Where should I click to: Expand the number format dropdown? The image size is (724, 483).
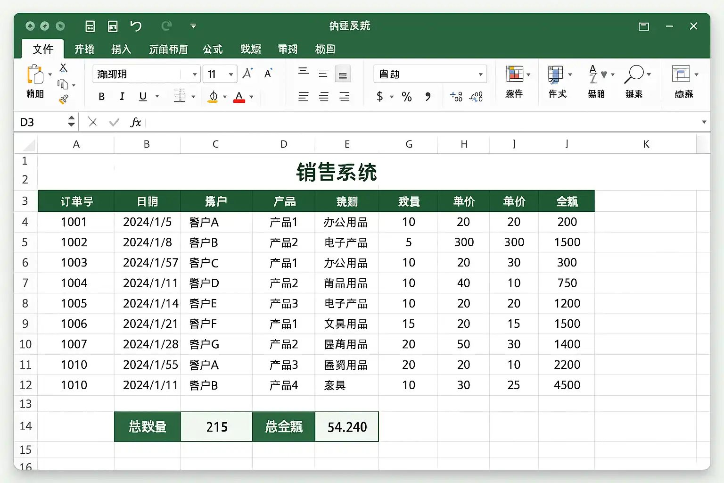tap(480, 74)
